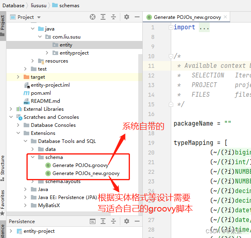
Task: Click packageName assignment line in editor
Action: click(202, 123)
